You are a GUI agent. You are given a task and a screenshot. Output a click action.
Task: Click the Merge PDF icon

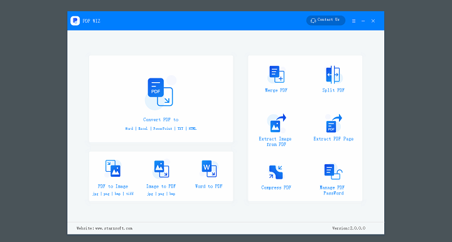point(277,74)
